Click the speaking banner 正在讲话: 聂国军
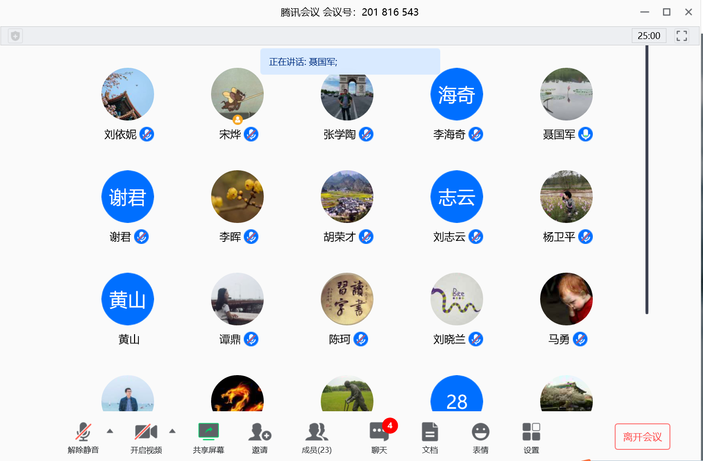 (x=350, y=61)
